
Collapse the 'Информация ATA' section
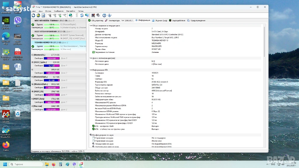point(91,70)
